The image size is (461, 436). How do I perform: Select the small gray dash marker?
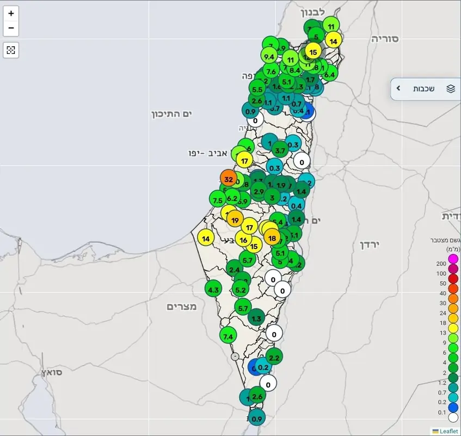[x=235, y=356]
